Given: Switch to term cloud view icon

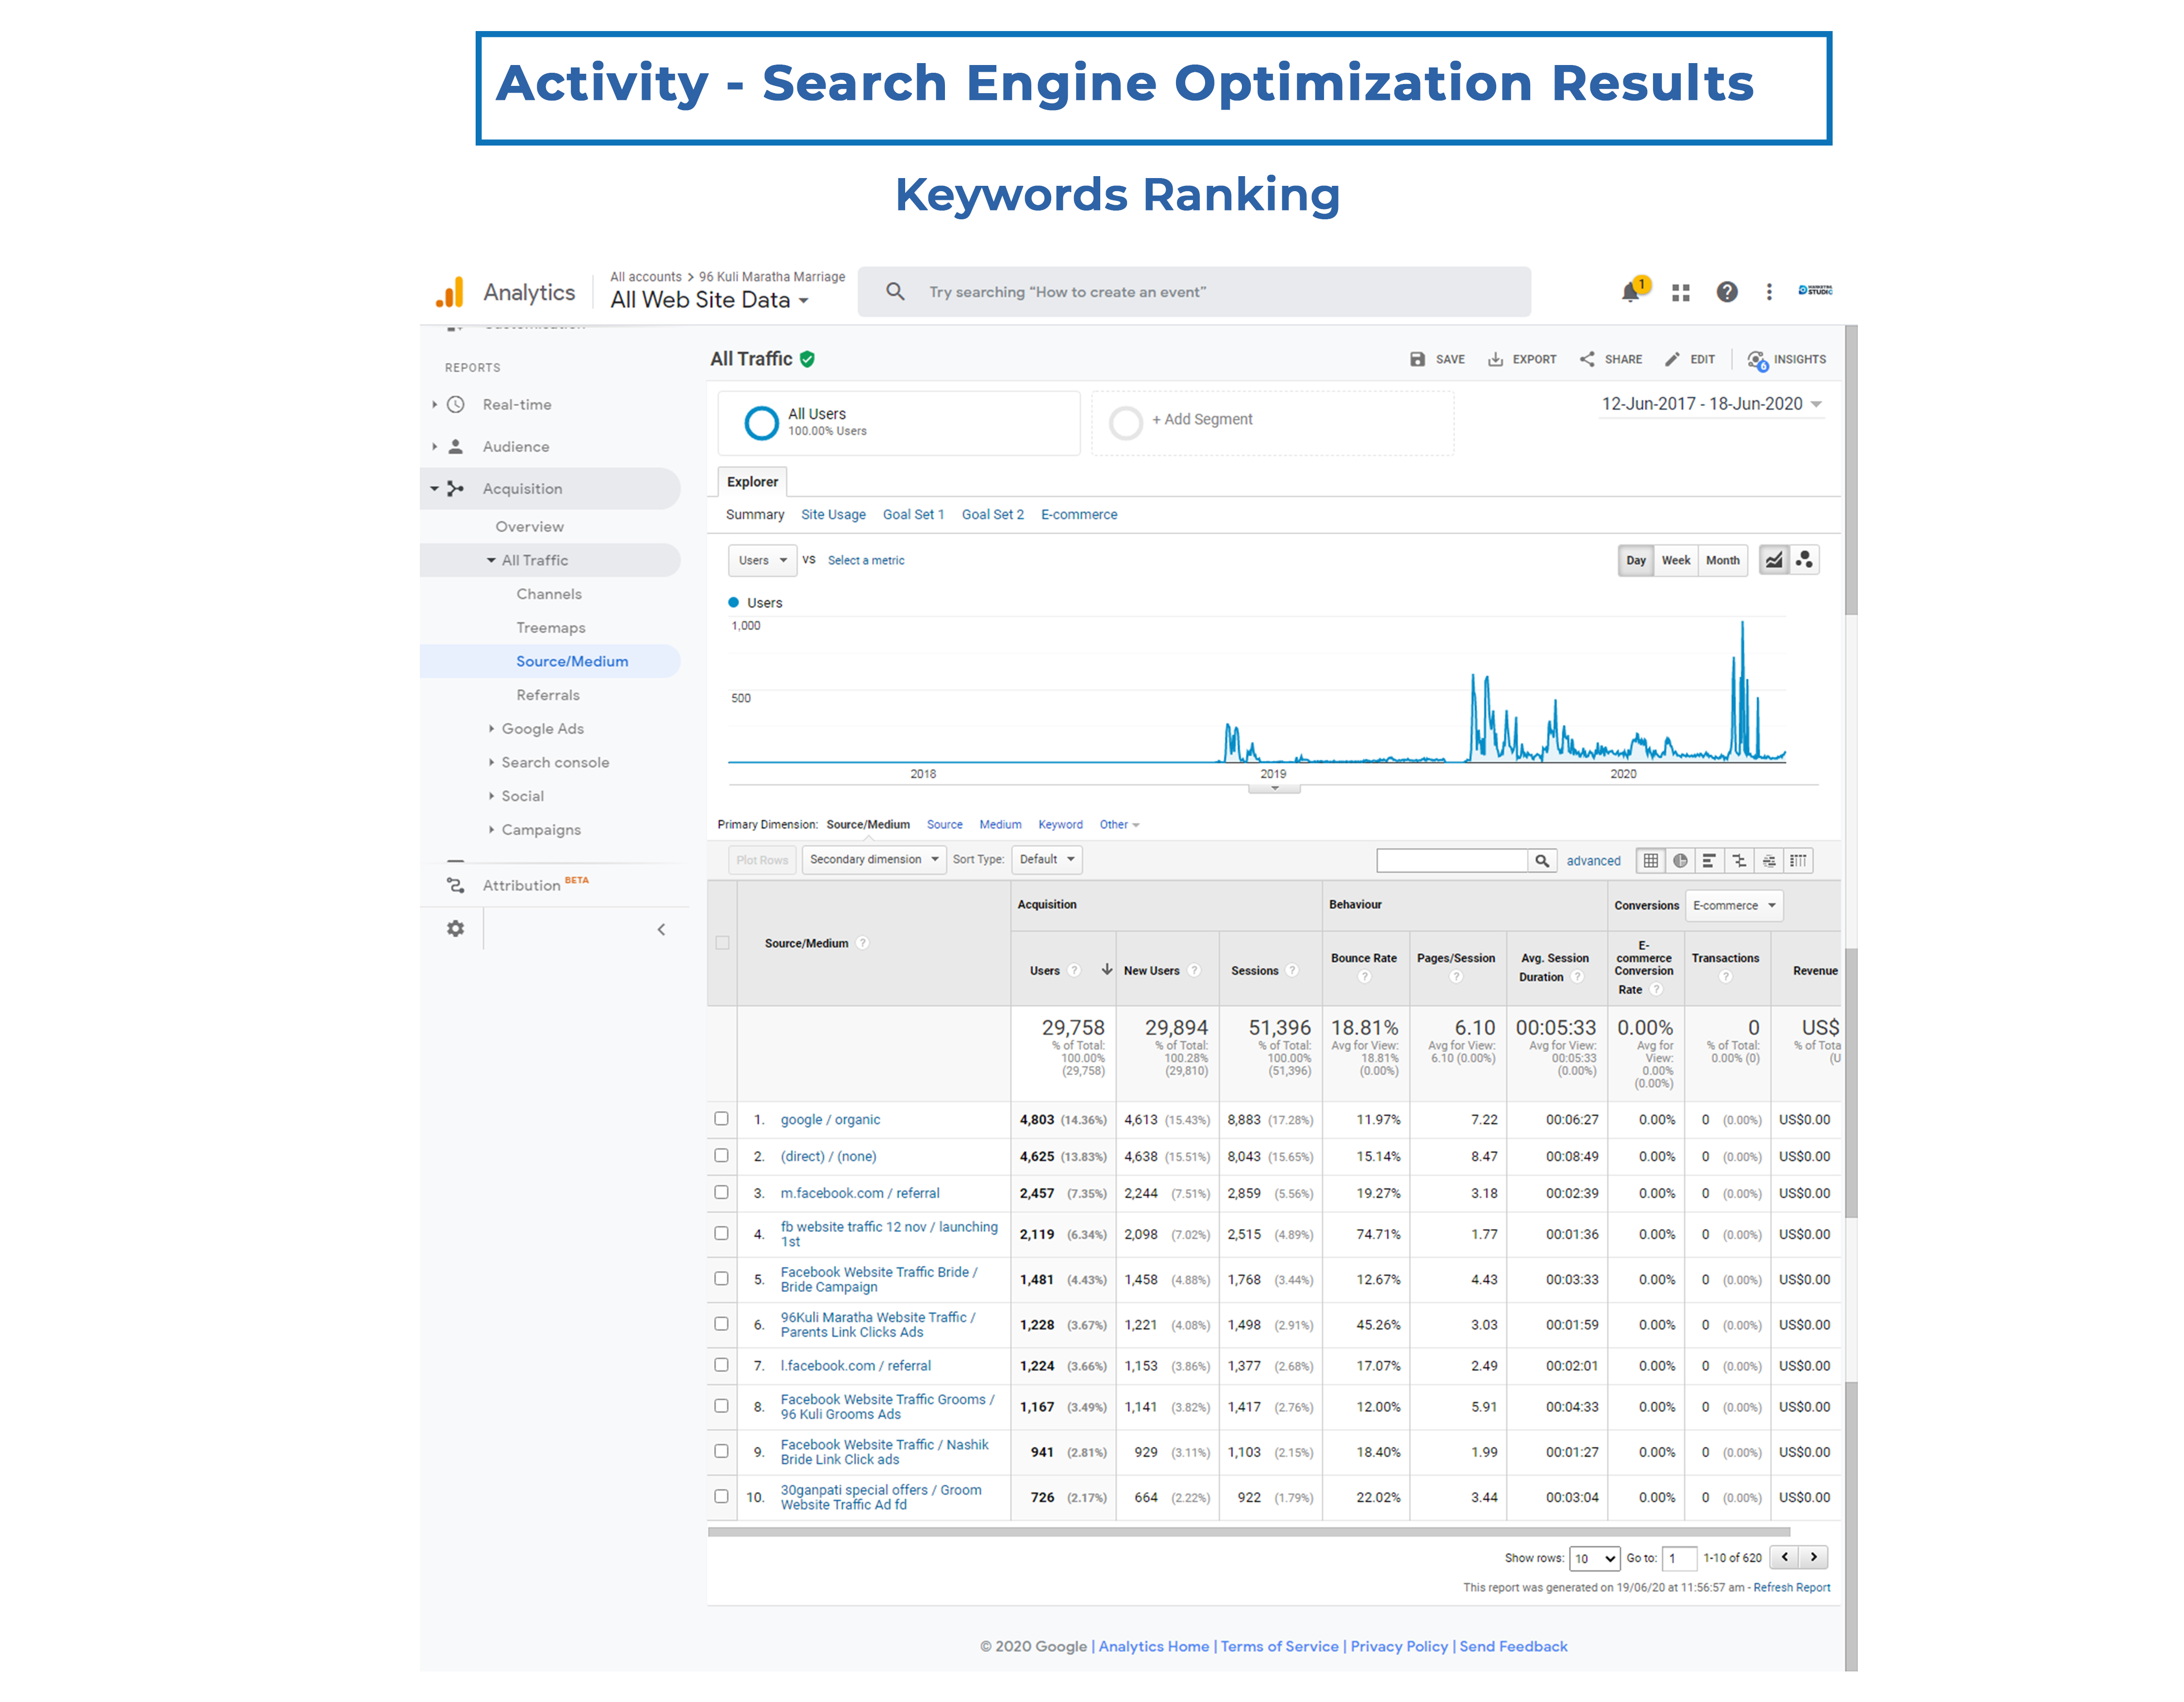Looking at the screenshot, I should click(1769, 861).
